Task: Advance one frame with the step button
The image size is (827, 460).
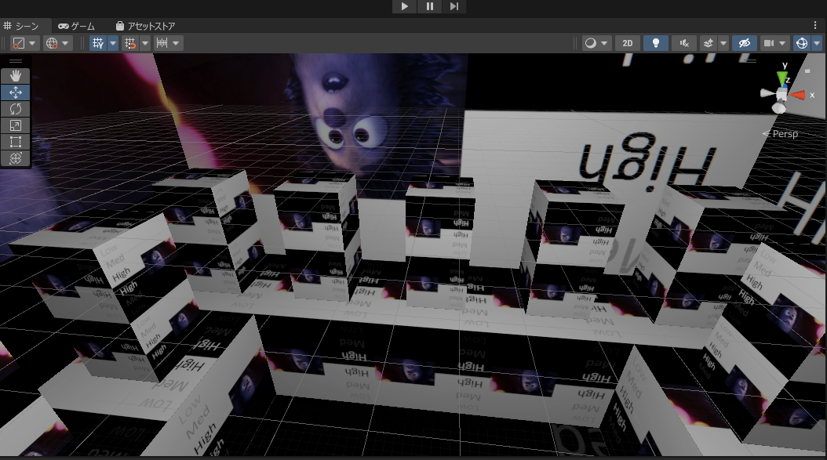Action: click(x=454, y=6)
